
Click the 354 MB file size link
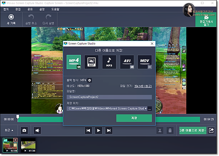click(x=143, y=86)
